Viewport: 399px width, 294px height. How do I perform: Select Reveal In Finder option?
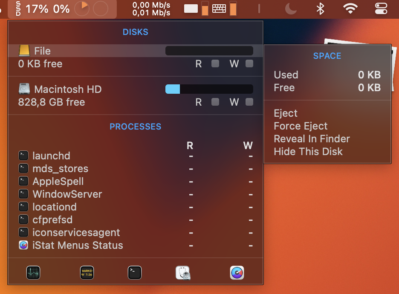tap(312, 139)
